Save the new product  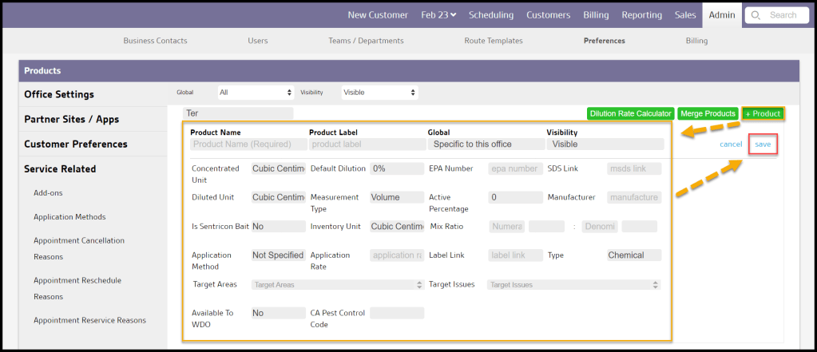[763, 144]
